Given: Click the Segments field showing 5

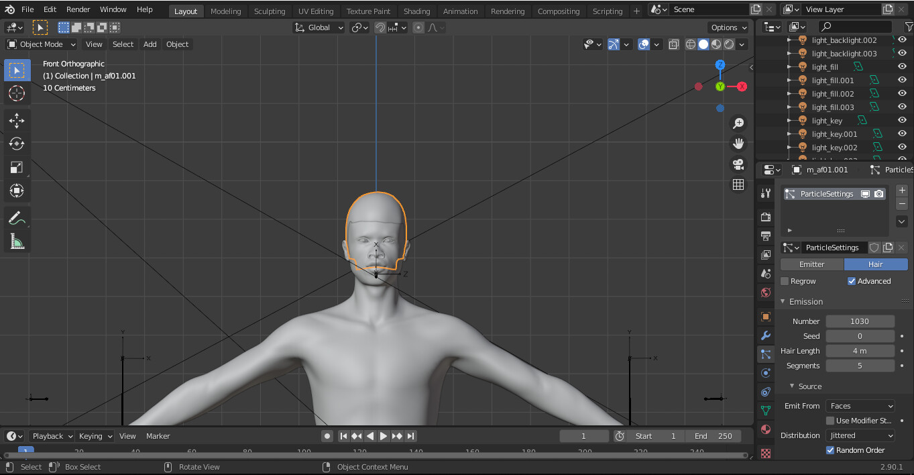Looking at the screenshot, I should pos(860,366).
